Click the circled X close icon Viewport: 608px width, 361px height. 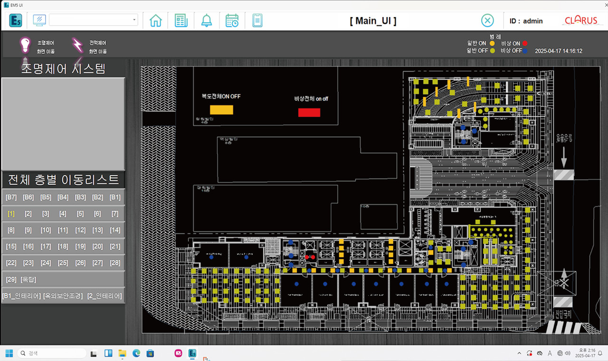(x=487, y=20)
